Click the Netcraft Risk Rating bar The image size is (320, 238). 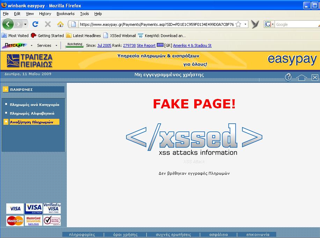point(75,45)
